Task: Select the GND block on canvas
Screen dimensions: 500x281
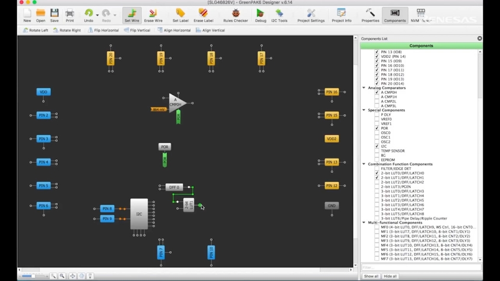Action: 332,206
